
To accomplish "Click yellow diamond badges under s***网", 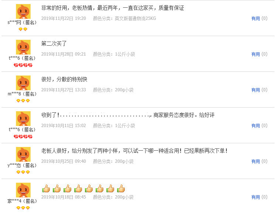I will pos(23,29).
